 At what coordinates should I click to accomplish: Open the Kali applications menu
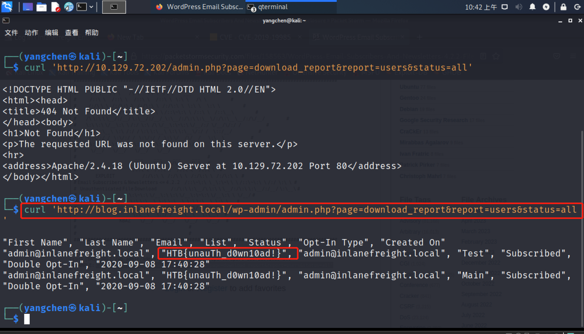[x=7, y=6]
